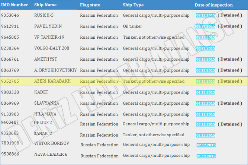248x165 pixels.
Task: Select the highlighted AZERI KARABAKH row
Action: (124, 81)
